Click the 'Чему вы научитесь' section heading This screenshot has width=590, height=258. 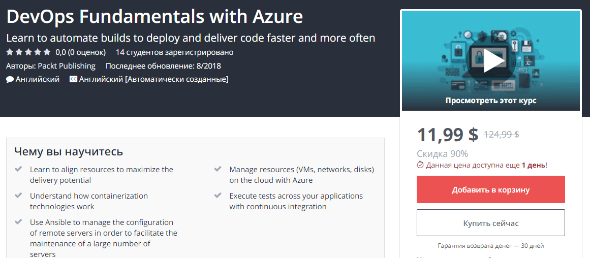click(69, 151)
